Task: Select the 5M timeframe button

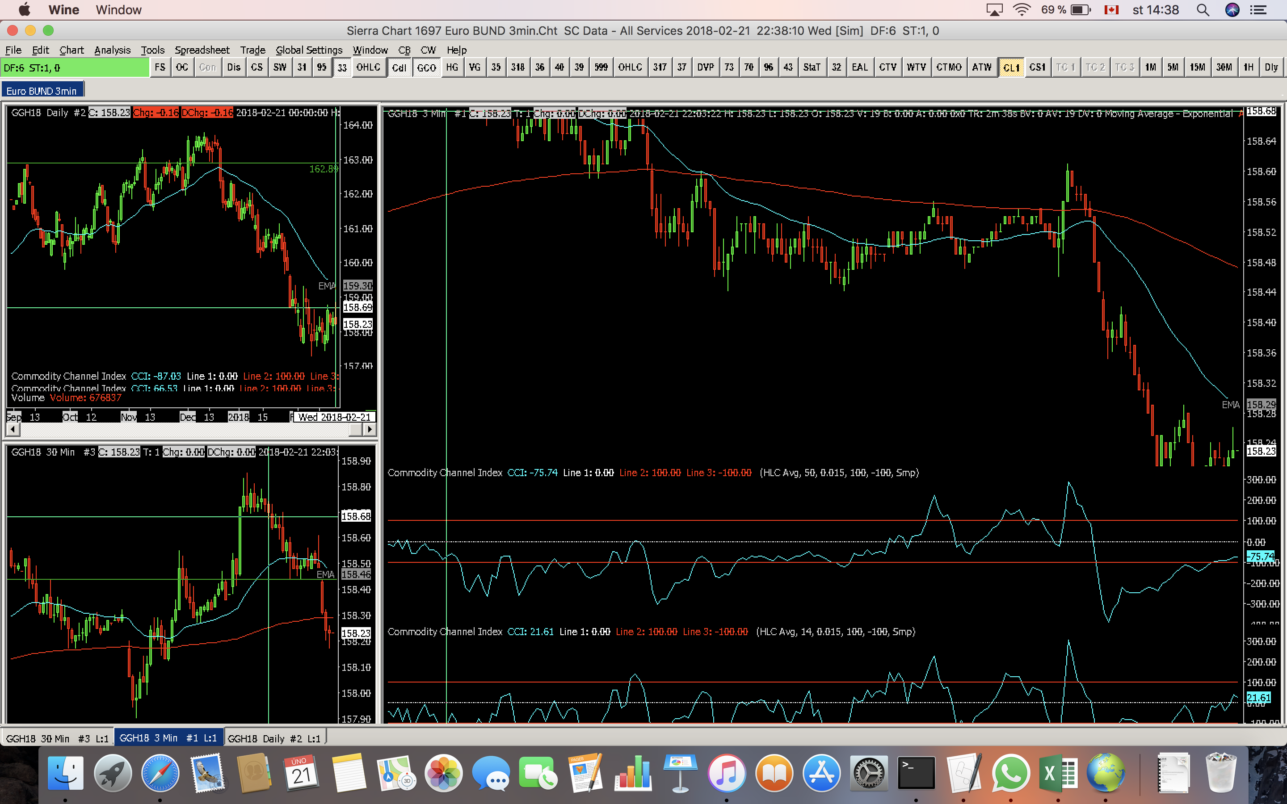Action: coord(1173,67)
